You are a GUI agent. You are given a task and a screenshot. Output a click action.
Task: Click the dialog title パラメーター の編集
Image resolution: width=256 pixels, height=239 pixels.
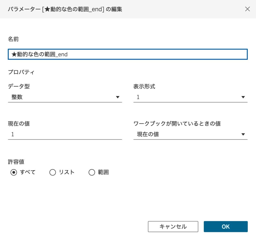(65, 10)
